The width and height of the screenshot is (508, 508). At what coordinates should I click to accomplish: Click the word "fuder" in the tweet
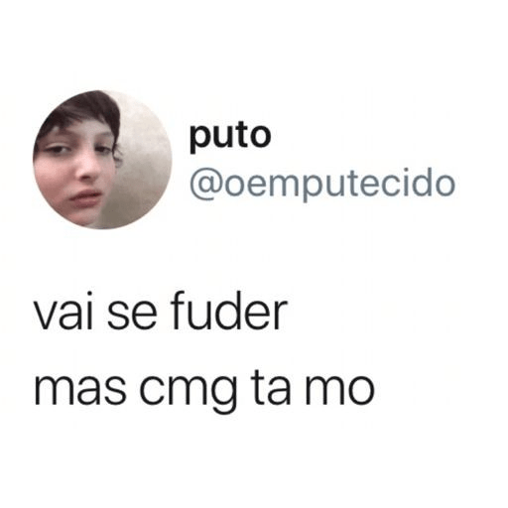point(229,311)
